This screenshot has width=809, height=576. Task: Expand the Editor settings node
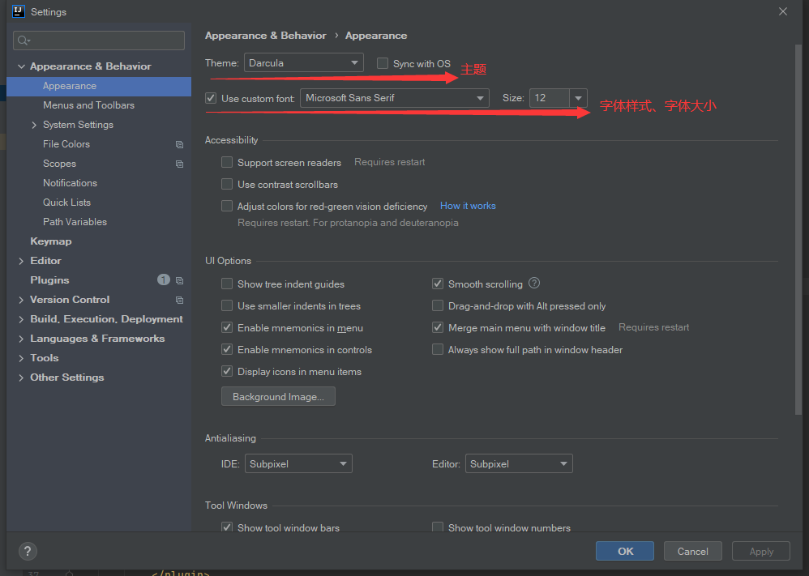point(21,261)
